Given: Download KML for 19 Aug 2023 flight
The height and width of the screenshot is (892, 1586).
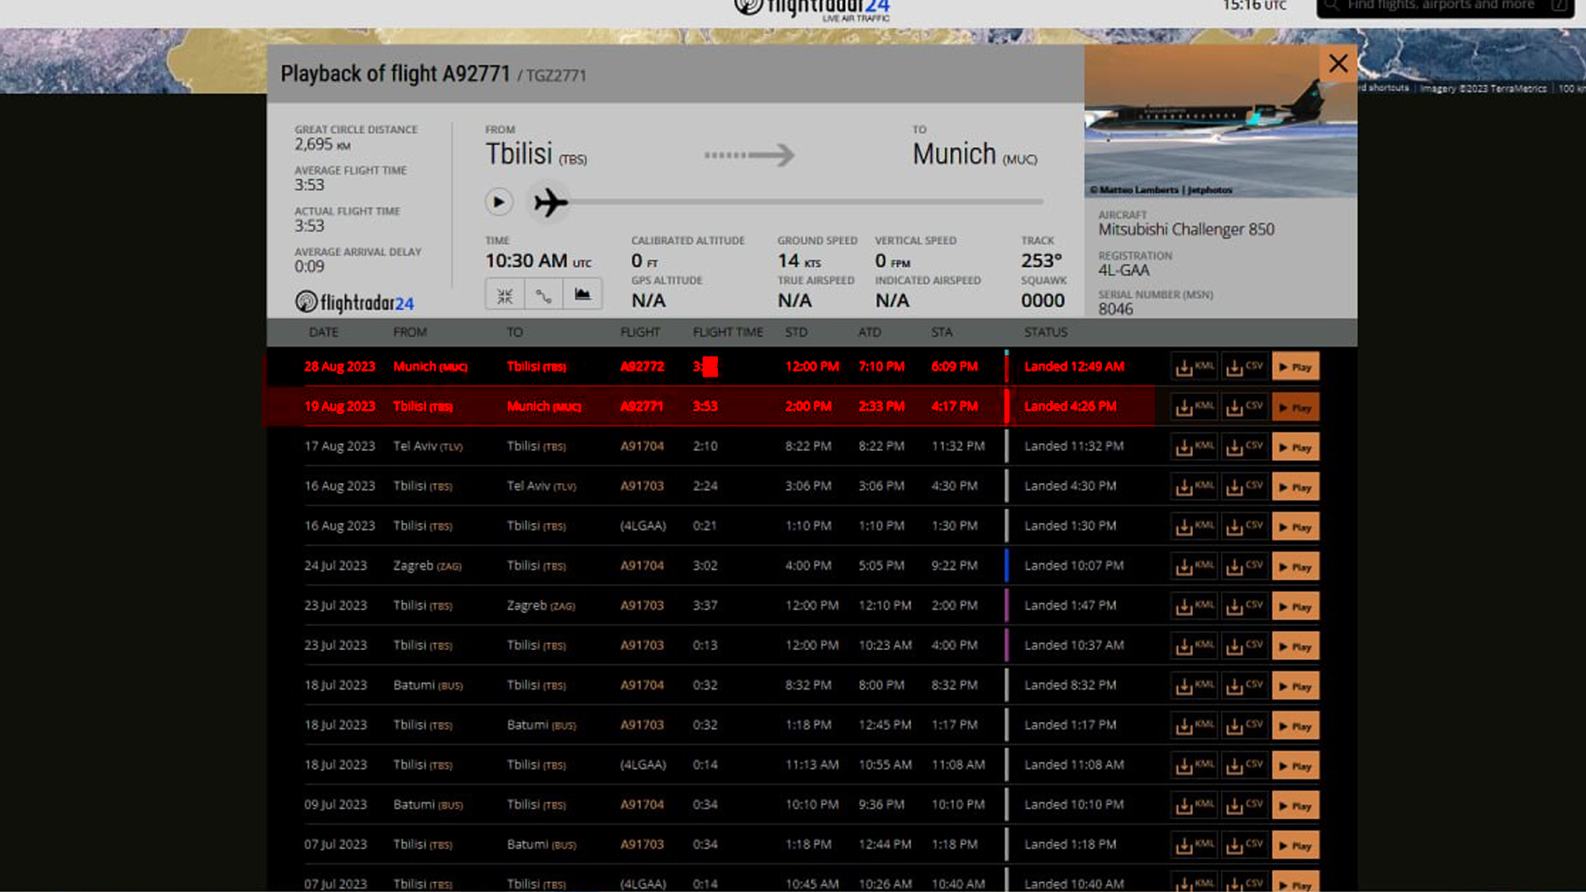Looking at the screenshot, I should (x=1194, y=407).
